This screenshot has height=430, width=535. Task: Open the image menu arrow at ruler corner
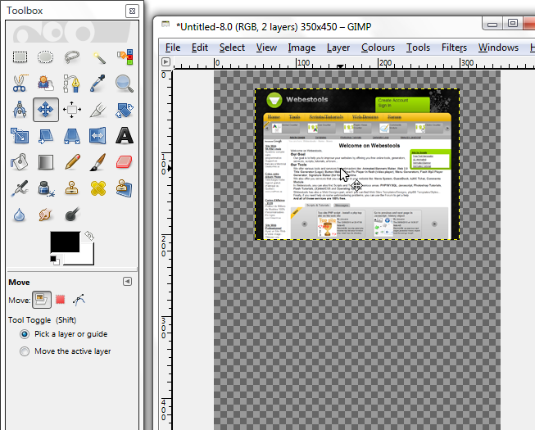coord(165,62)
